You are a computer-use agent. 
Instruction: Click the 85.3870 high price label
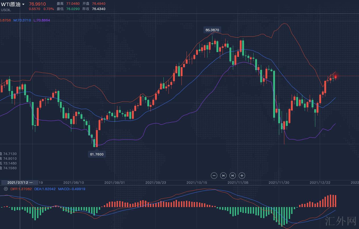point(212,30)
